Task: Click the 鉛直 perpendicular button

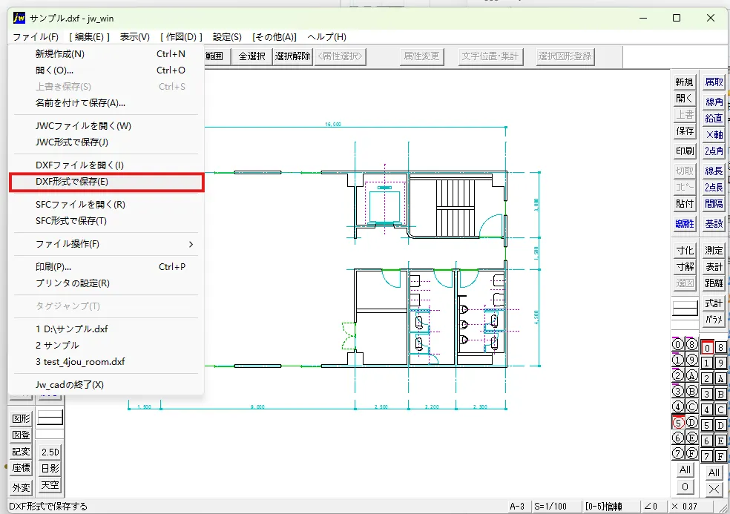Action: [714, 118]
